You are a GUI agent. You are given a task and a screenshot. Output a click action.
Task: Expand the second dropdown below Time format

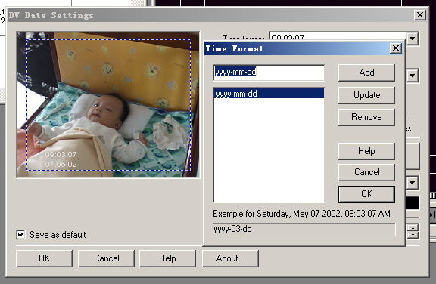click(412, 76)
